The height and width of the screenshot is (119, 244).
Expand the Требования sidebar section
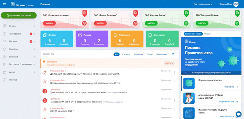35,34
